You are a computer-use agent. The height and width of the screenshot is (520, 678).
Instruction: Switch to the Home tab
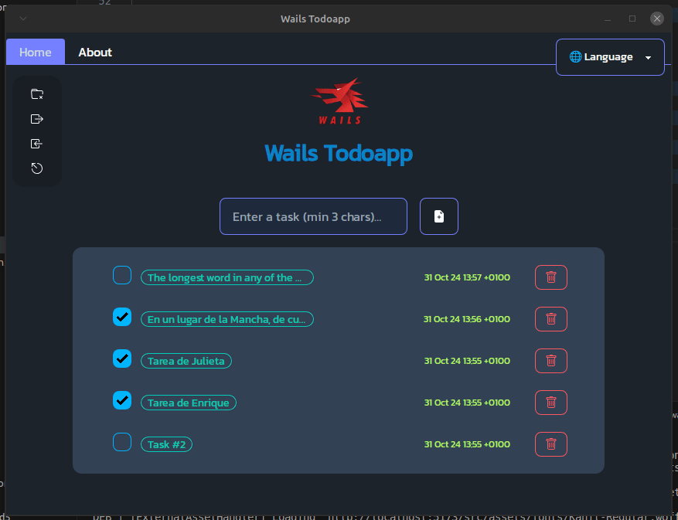[x=36, y=52]
